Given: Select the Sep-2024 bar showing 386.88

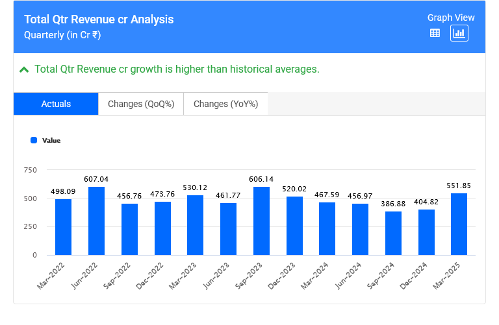Looking at the screenshot, I should 393,234.
